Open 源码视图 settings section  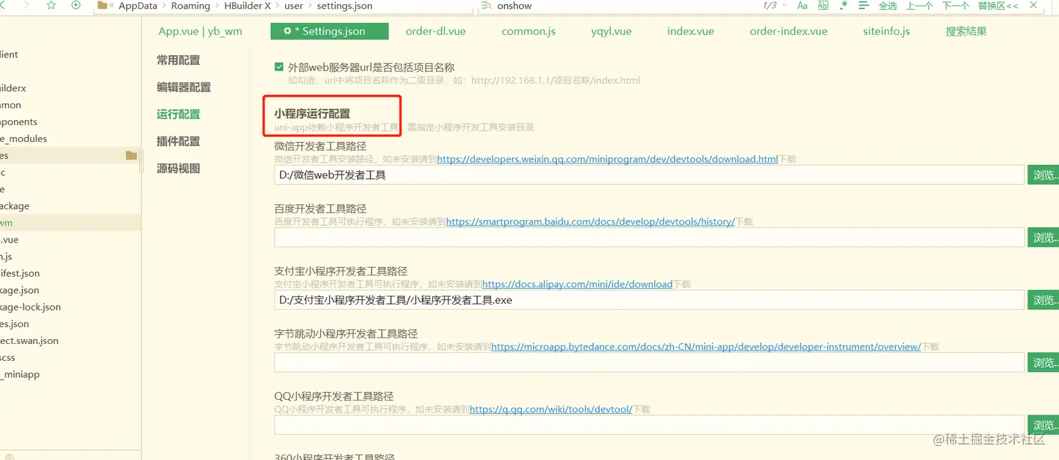pos(179,168)
